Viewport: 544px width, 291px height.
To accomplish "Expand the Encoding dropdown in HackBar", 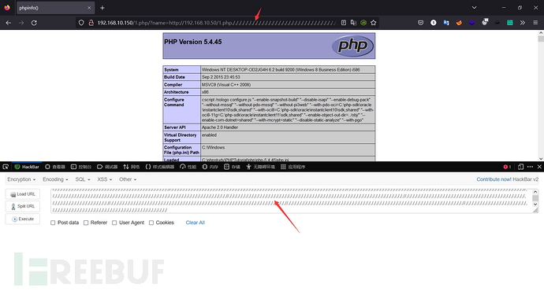I will click(55, 179).
